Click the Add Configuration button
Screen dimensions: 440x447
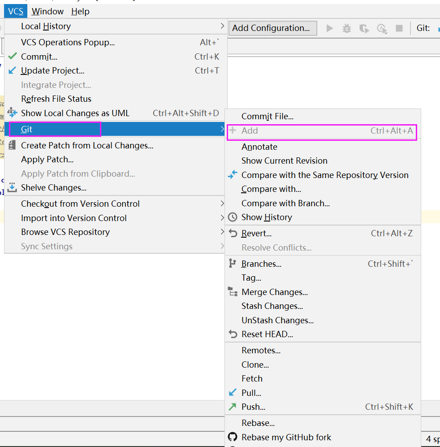click(272, 28)
